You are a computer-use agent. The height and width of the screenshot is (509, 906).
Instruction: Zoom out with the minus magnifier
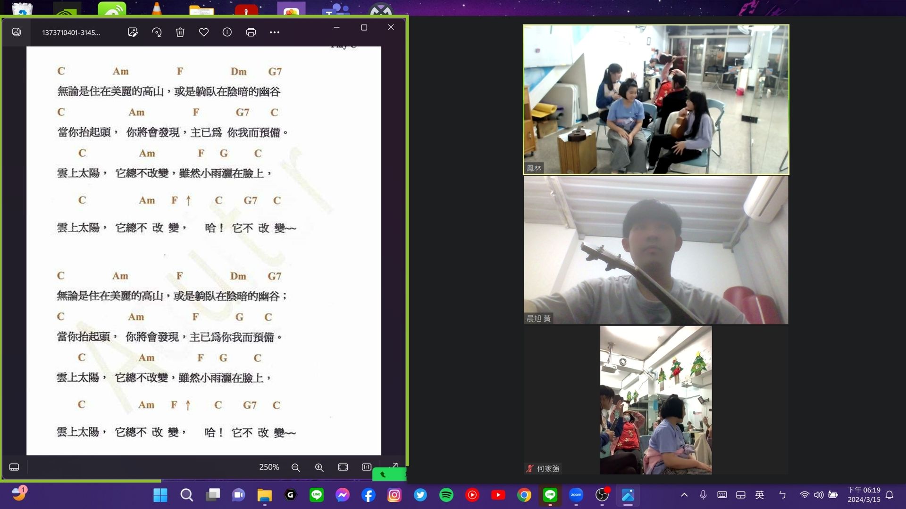[x=296, y=467]
